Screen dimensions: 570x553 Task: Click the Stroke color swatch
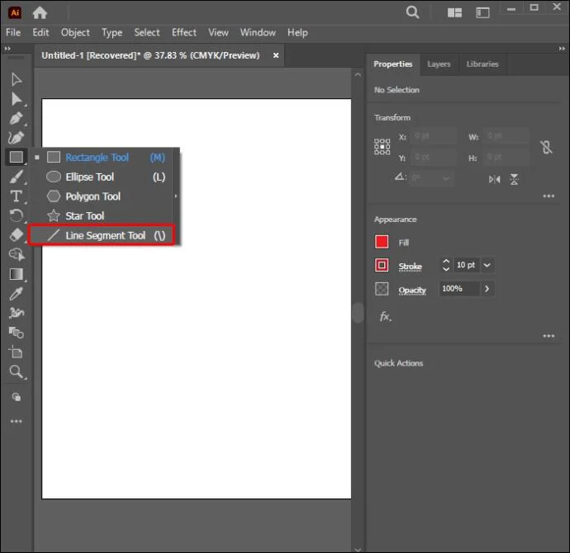[382, 265]
